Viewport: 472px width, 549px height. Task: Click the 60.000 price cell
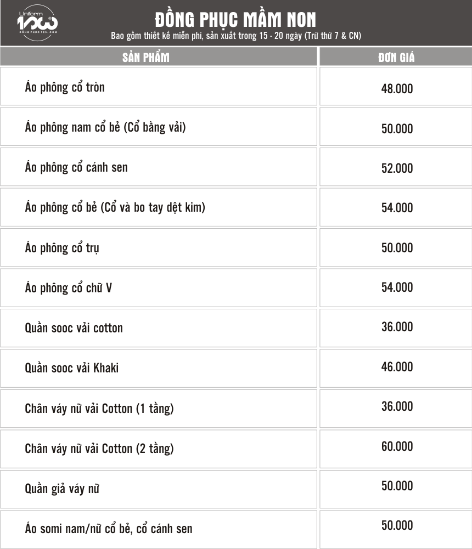pos(396,449)
